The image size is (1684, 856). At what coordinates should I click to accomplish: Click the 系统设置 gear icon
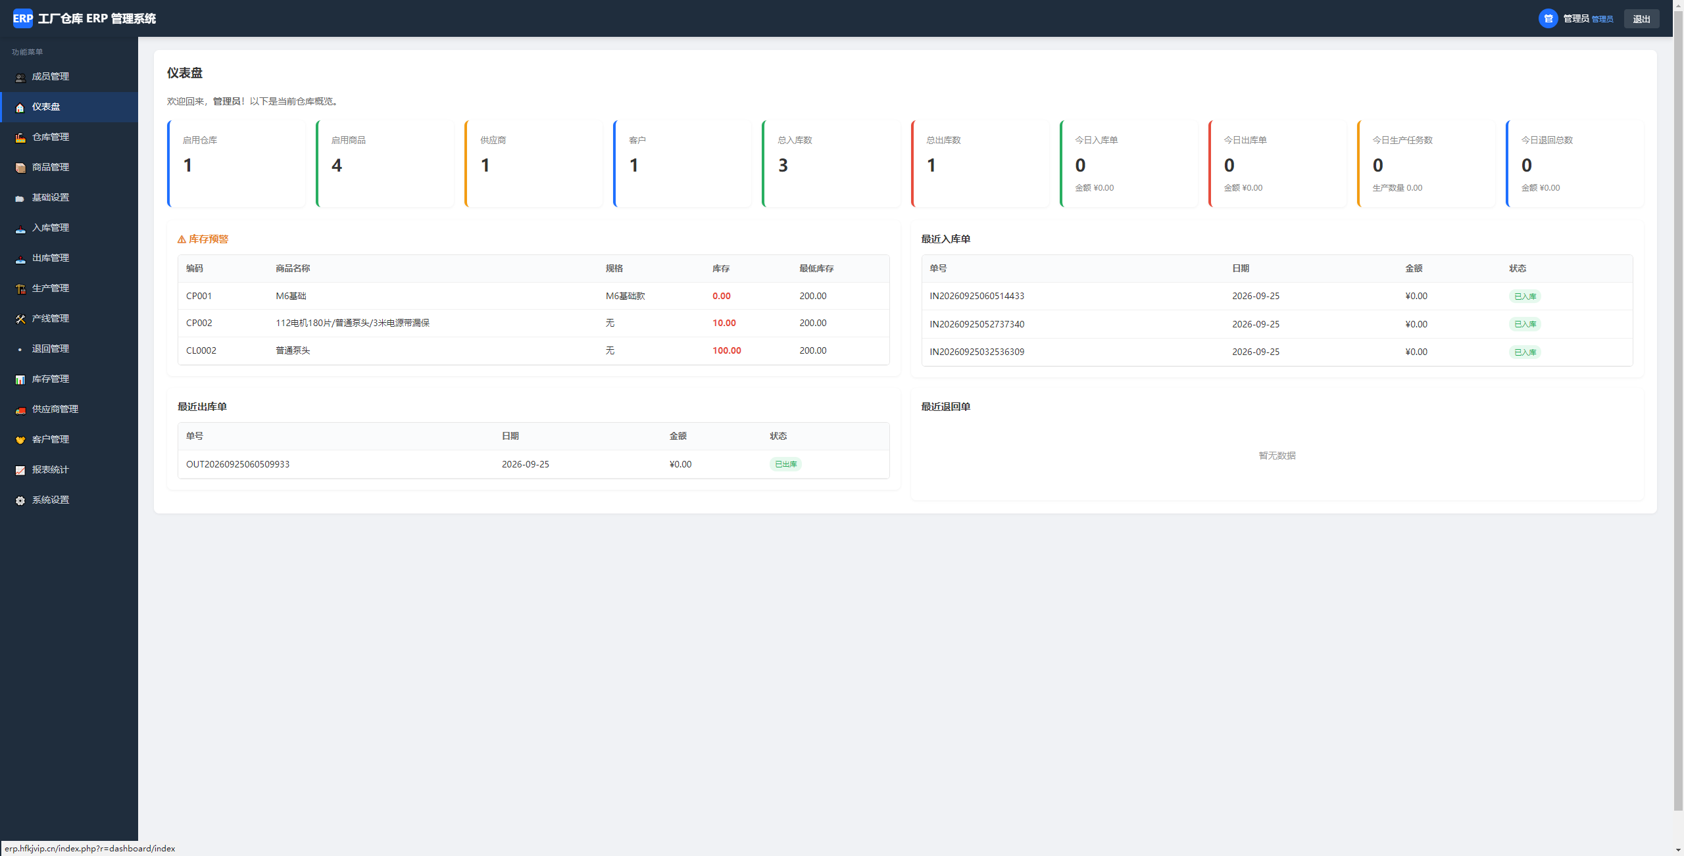[20, 500]
